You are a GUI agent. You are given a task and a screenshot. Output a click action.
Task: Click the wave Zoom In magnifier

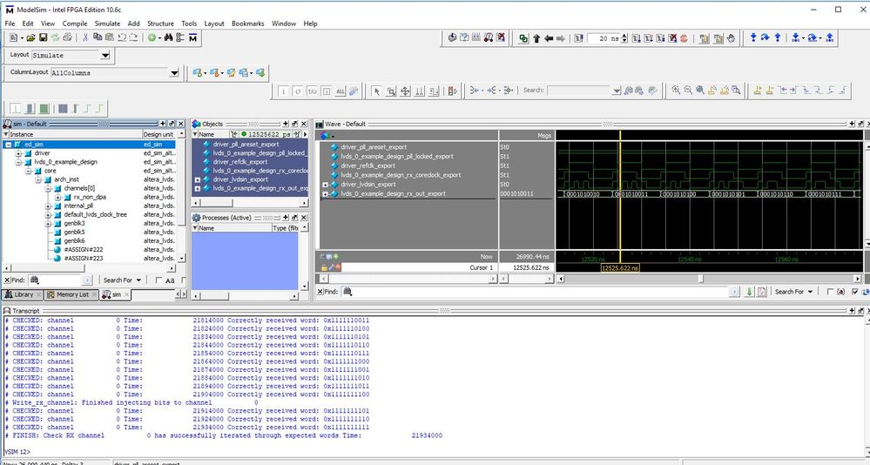pos(676,90)
